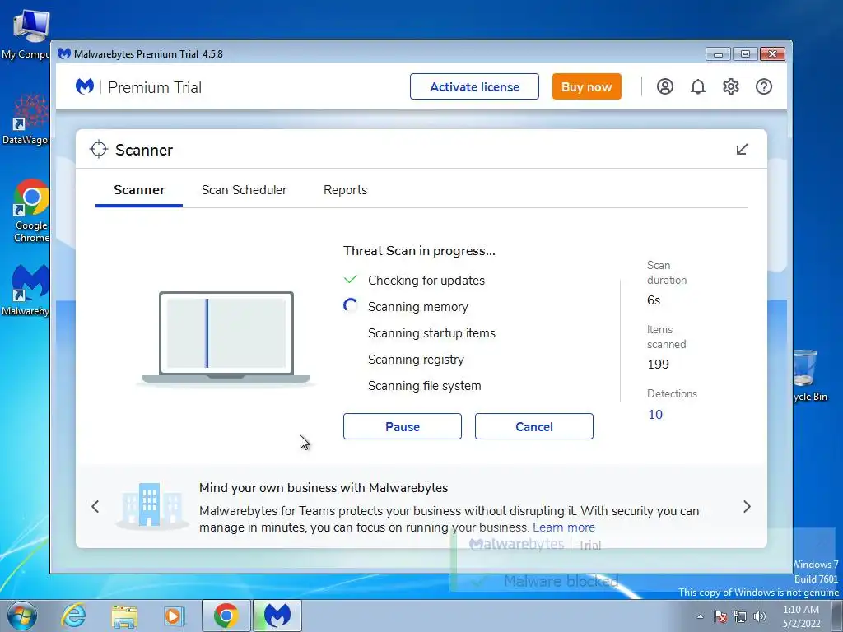
Task: Click the Scanner crosshair icon
Action: coord(99,150)
